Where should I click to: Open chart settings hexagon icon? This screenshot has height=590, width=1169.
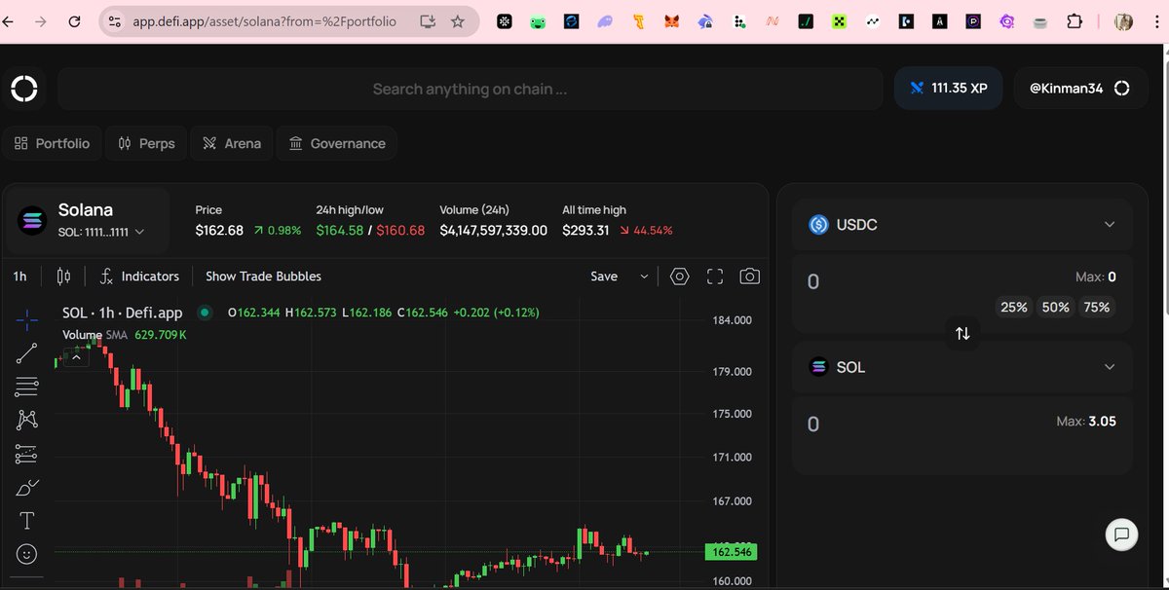point(680,277)
